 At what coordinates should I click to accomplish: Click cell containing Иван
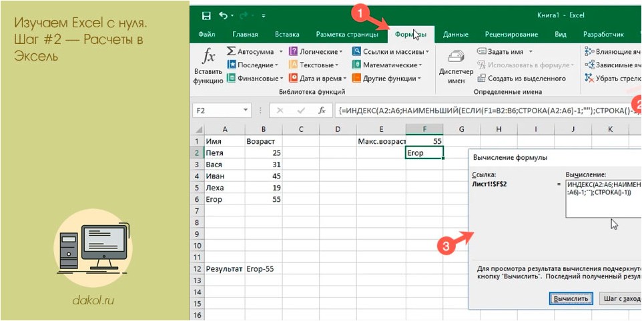(225, 176)
